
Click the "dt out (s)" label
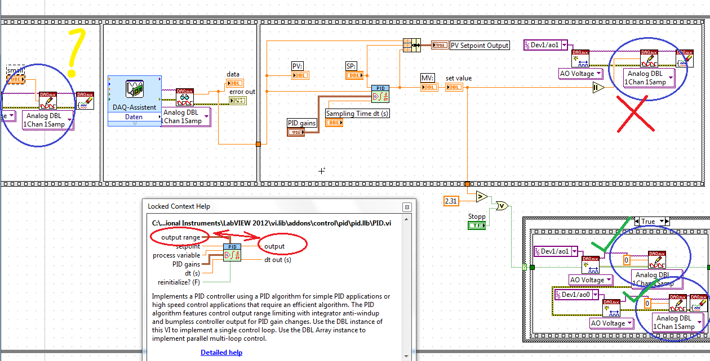278,260
